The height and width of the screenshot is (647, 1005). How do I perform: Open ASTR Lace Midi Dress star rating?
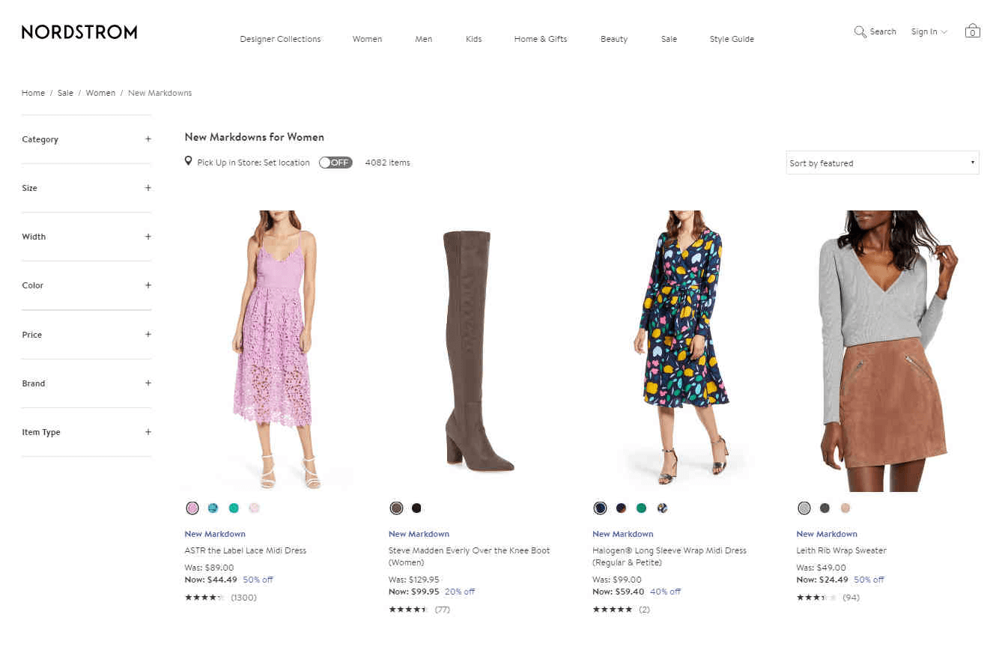click(x=204, y=598)
